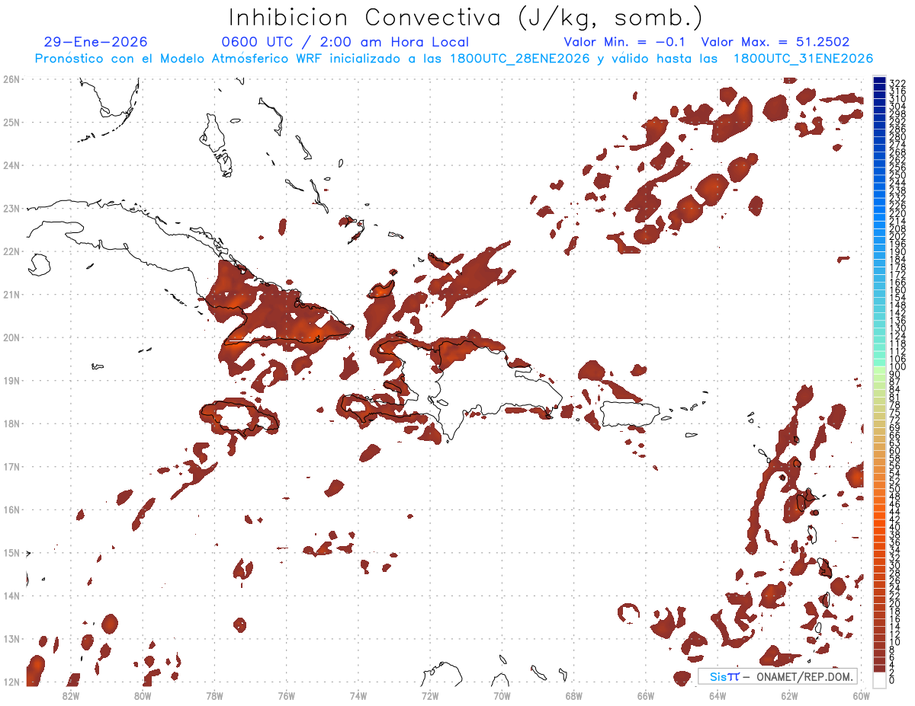Click the "18N" latitude label
The width and height of the screenshot is (915, 706).
click(x=11, y=423)
